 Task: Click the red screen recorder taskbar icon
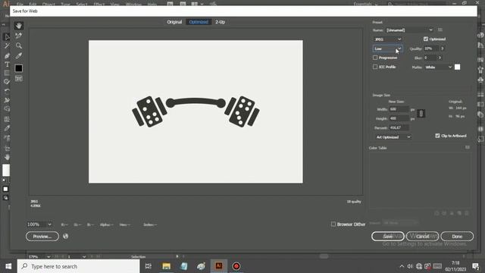pos(236,266)
